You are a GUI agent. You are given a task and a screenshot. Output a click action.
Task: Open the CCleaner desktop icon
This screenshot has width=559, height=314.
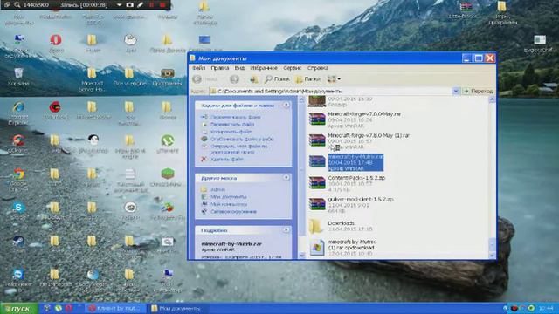[x=18, y=140]
